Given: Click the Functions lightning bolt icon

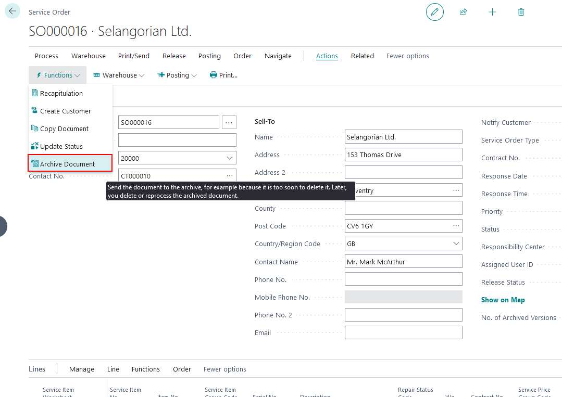Looking at the screenshot, I should pyautogui.click(x=39, y=74).
